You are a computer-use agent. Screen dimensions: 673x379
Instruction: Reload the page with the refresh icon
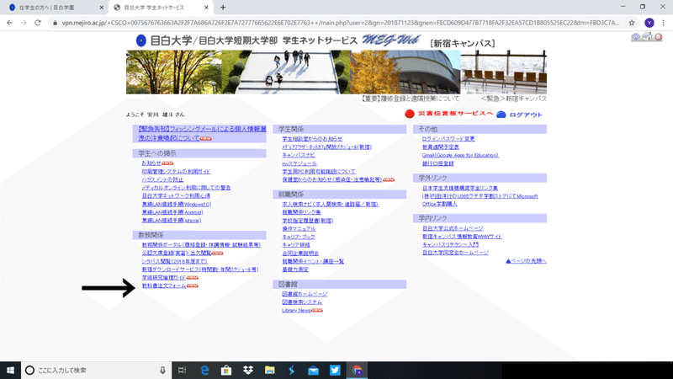[38, 23]
